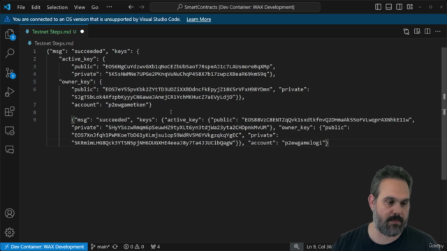Viewport: 447px width, 251px height.
Task: Click line number 9 in the gutter
Action: [34, 120]
